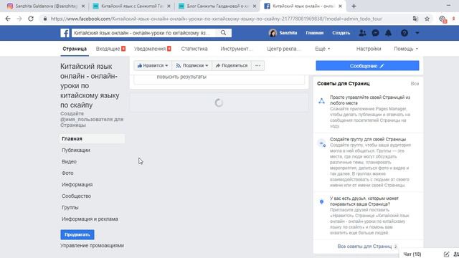The width and height of the screenshot is (459, 258).
Task: Open Все советы для Страниц link
Action: (364, 247)
